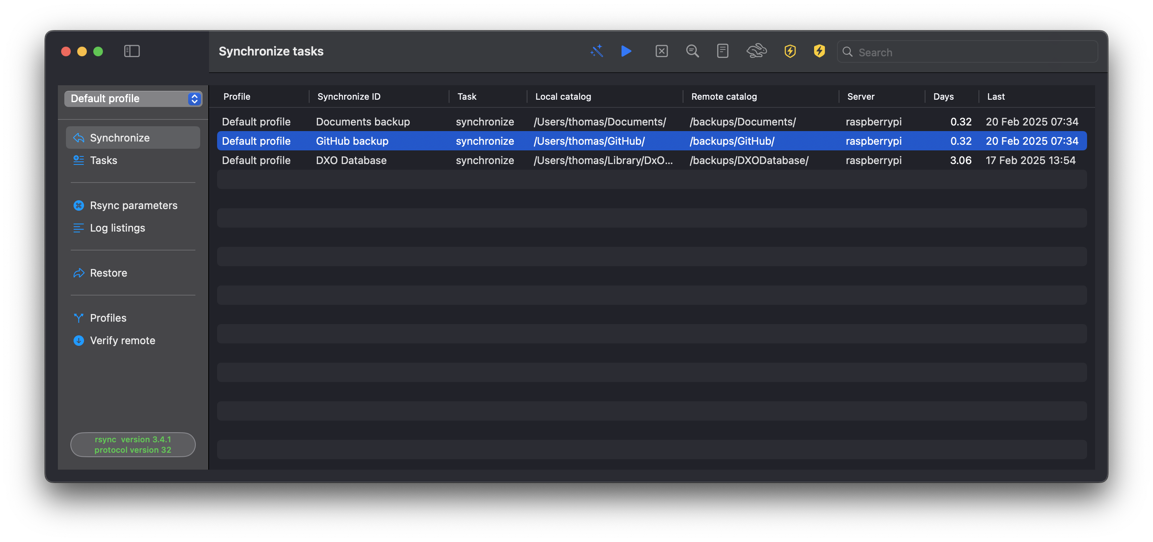1153x542 pixels.
Task: Select the Documents backup row
Action: 652,122
